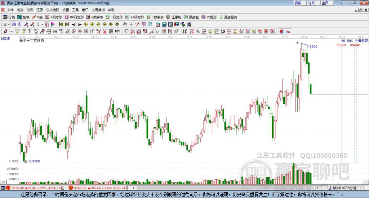Click the colorful flag icon
369x198 pixels.
(53, 24)
